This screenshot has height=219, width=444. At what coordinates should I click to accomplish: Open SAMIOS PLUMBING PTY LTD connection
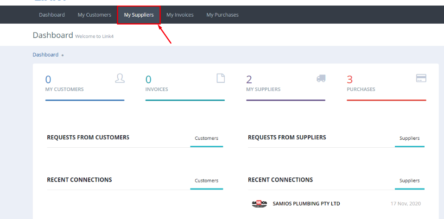(x=306, y=203)
